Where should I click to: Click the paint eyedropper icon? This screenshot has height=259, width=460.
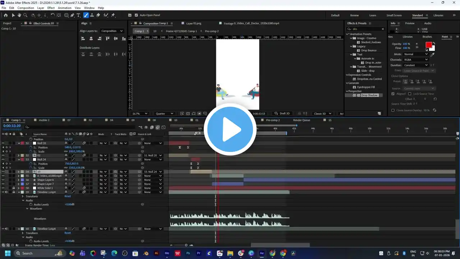point(432,54)
